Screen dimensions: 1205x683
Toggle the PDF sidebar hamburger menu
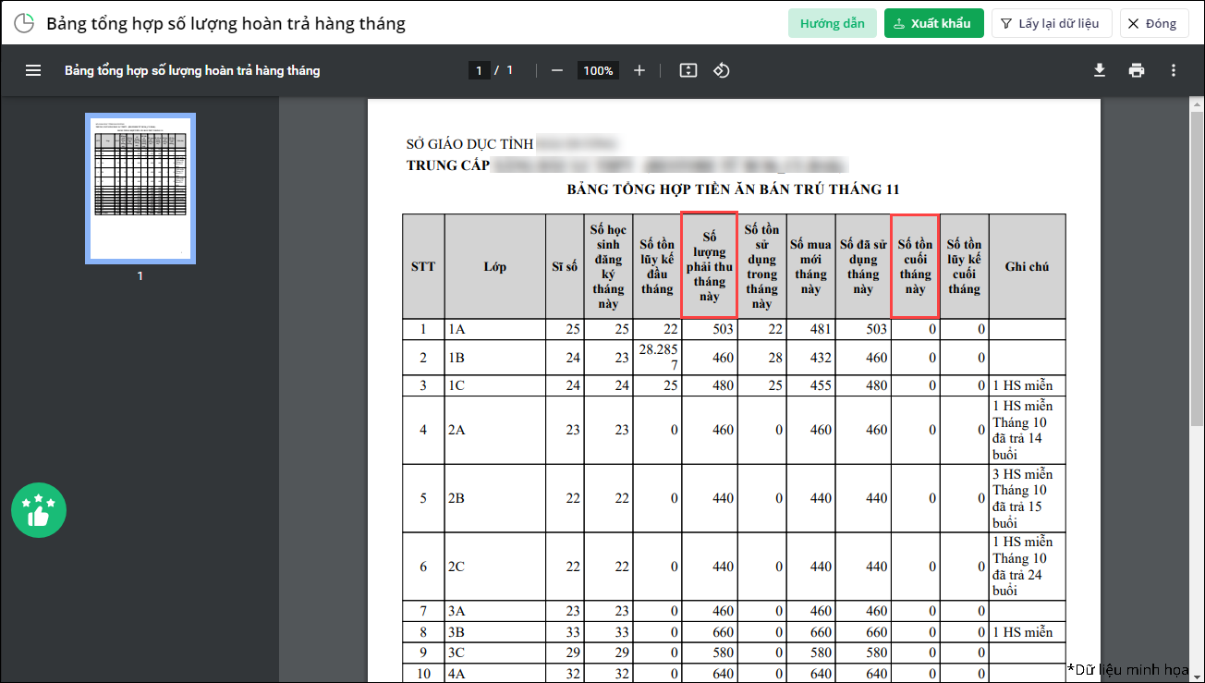[33, 70]
